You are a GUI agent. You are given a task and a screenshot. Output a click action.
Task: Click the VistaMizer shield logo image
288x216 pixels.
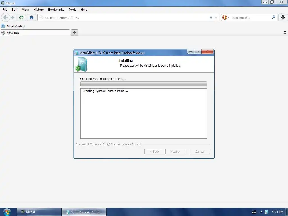[81, 64]
